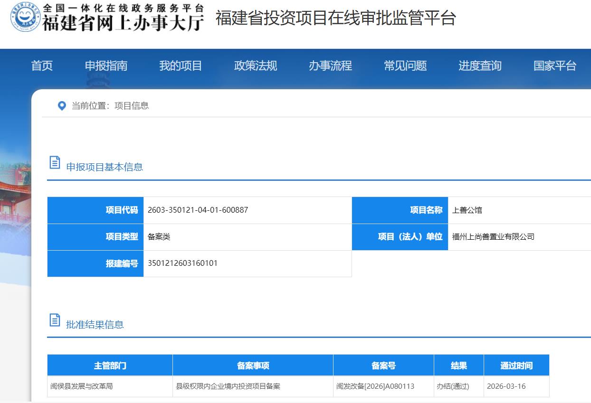This screenshot has width=591, height=403.
Task: Click the project code 2603-350121-04-01-600887
Action: 198,210
